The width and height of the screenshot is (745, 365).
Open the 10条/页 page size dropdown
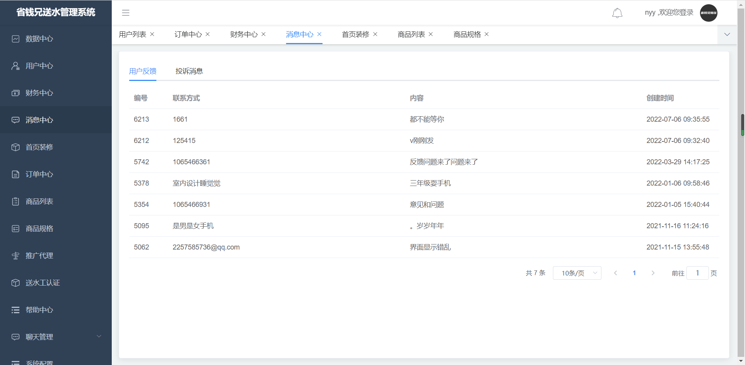[577, 273]
